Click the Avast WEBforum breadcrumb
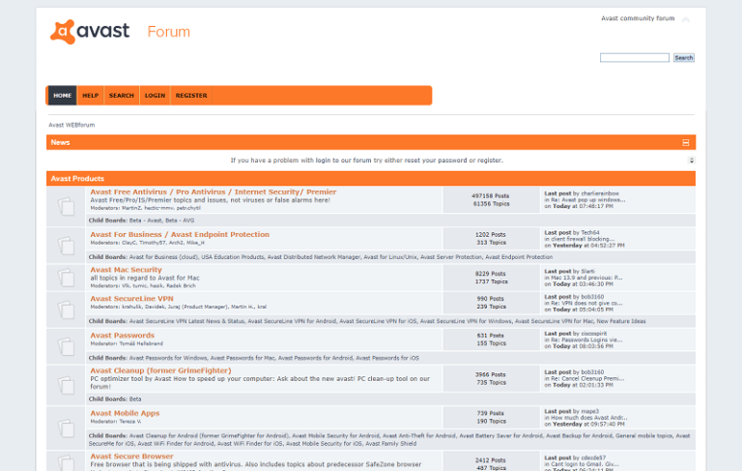742x471 pixels. coord(71,125)
